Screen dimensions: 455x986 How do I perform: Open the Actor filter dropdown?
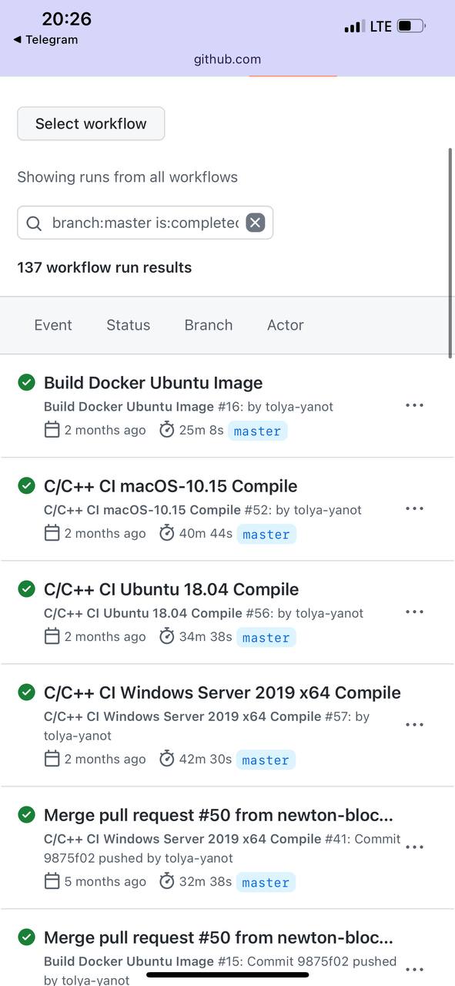point(285,325)
